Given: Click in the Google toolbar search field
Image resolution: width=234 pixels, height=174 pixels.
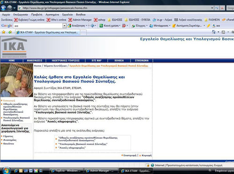Looking at the screenshot, I should [38, 26].
